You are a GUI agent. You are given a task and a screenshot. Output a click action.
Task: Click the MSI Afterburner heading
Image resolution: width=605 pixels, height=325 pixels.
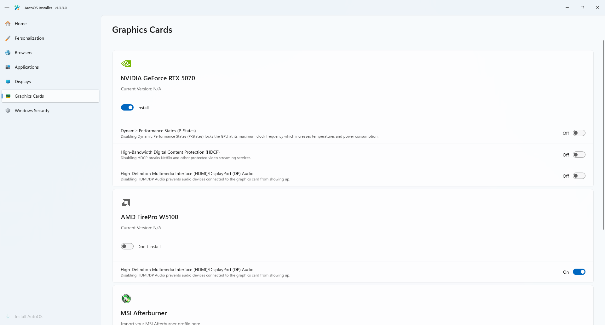point(144,313)
